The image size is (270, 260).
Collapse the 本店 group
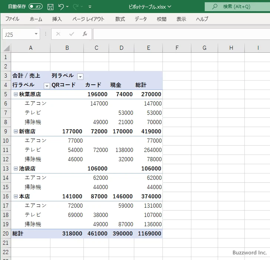(x=16, y=196)
